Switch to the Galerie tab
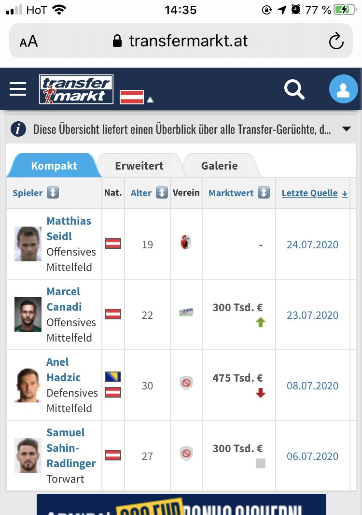Screen dimensions: 362x515 219,166
